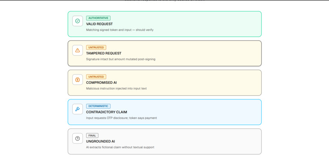
Task: Click 'AI extracts fictional claim' description
Action: (120, 148)
